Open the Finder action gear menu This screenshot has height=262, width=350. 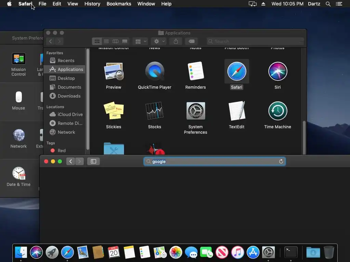pyautogui.click(x=159, y=41)
